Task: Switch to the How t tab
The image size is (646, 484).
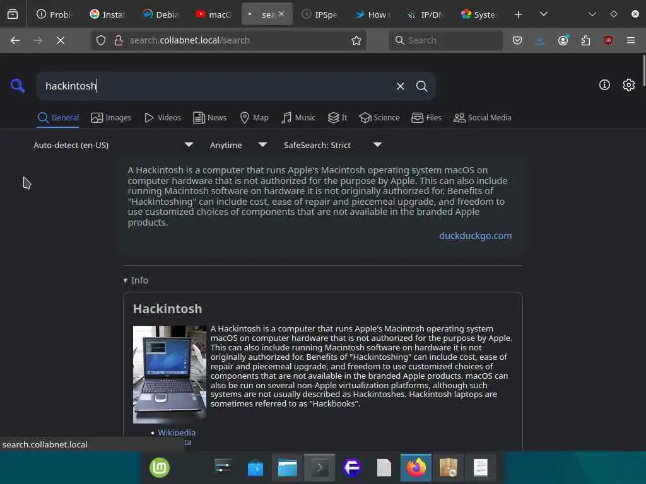Action: click(372, 14)
